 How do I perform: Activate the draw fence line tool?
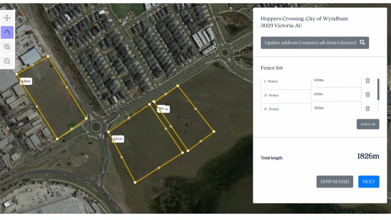pos(7,32)
